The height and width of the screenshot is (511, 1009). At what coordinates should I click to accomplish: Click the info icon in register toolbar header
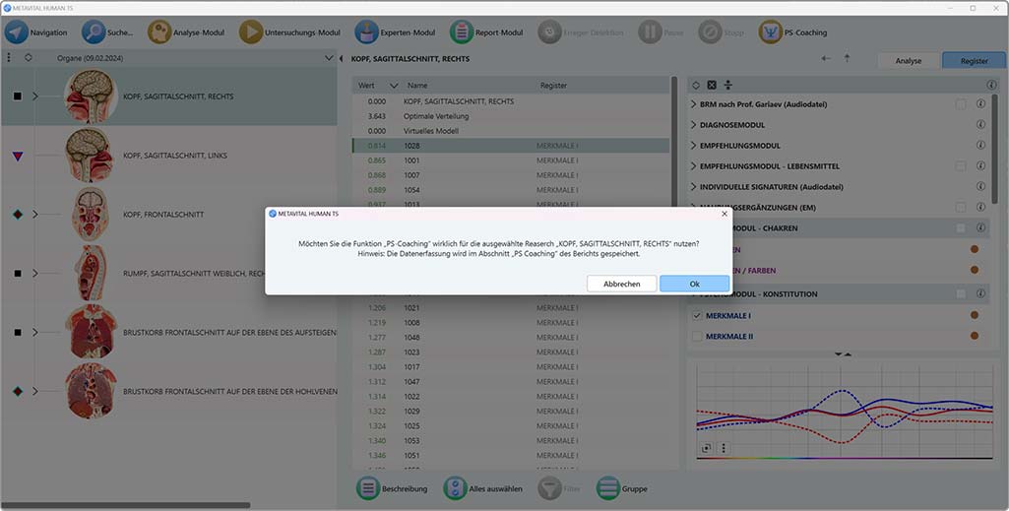pyautogui.click(x=991, y=85)
